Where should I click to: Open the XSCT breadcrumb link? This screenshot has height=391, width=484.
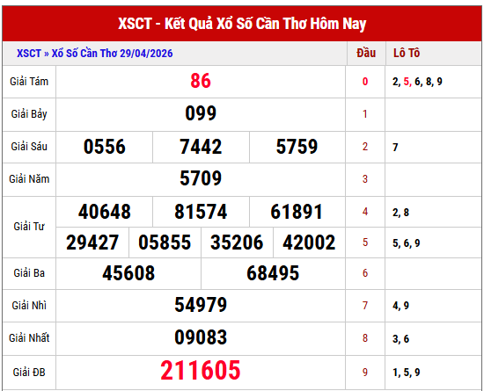click(29, 54)
